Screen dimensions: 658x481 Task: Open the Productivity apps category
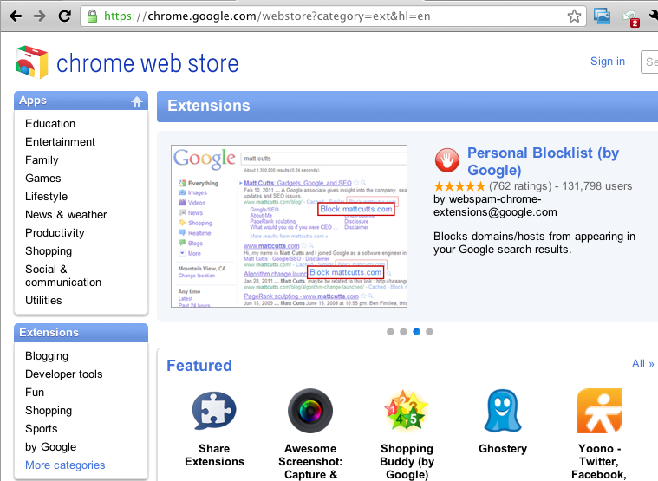(55, 232)
